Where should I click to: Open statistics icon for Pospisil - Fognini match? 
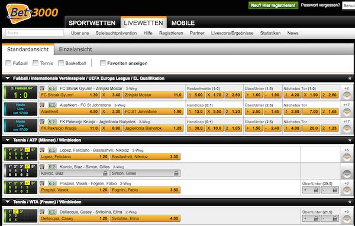[42, 184]
